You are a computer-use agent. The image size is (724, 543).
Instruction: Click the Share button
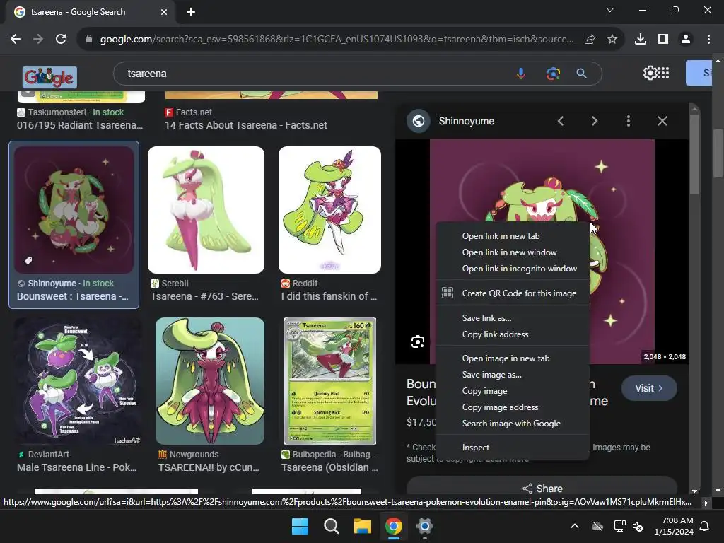[x=542, y=488]
